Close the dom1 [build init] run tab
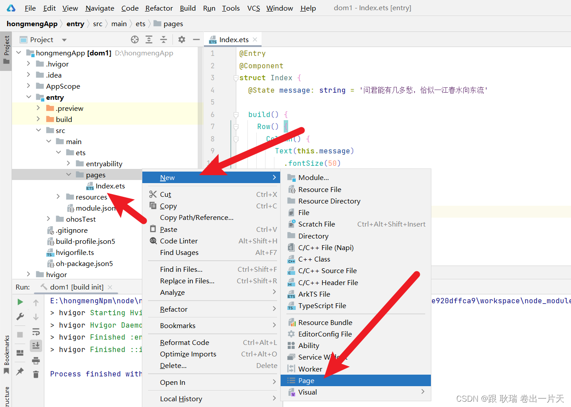Viewport: 571px width, 407px height. point(110,287)
